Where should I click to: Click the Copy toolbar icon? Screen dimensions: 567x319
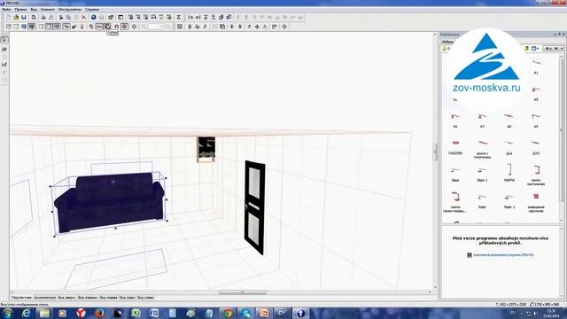pos(68,17)
